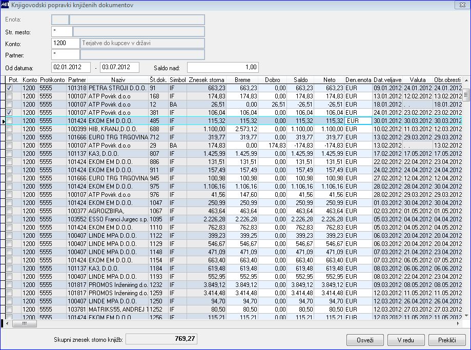471x350 pixels.
Task: Focus the Saldo nad input field
Action: click(x=222, y=67)
